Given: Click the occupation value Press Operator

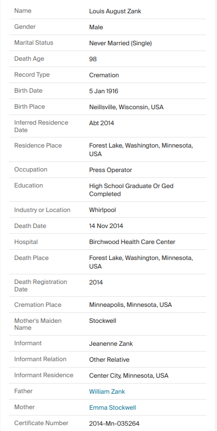Looking at the screenshot, I should point(110,170).
